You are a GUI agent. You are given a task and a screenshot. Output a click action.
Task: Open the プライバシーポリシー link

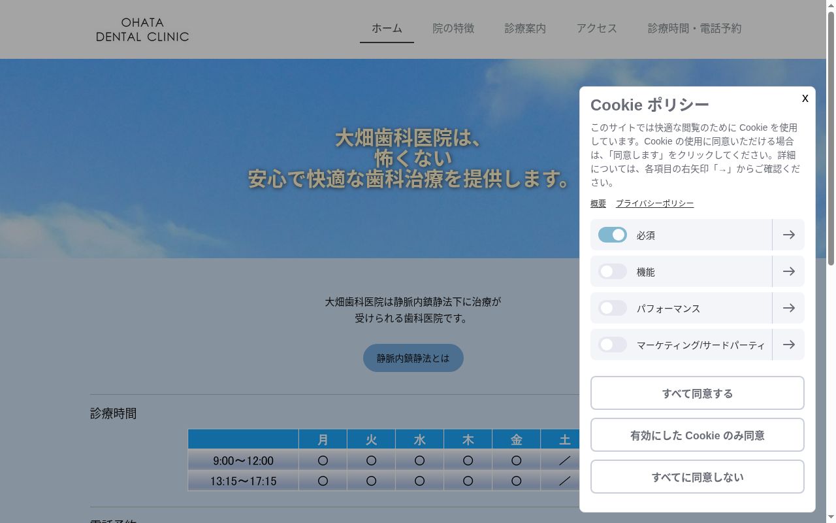[654, 203]
